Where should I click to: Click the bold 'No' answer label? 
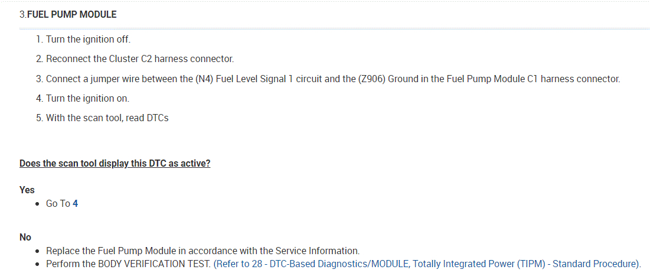(25, 237)
